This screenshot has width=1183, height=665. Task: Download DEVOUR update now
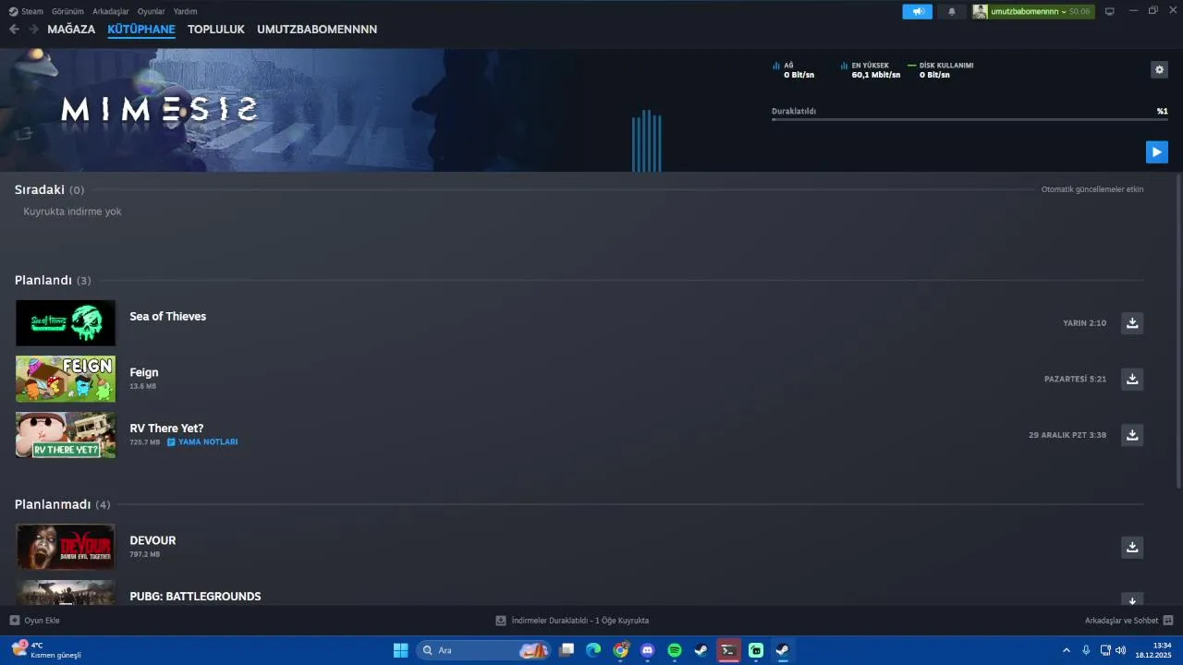coord(1132,547)
